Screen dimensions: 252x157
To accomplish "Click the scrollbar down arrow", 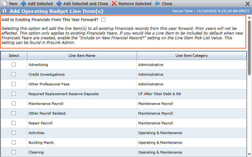I will [249, 154].
